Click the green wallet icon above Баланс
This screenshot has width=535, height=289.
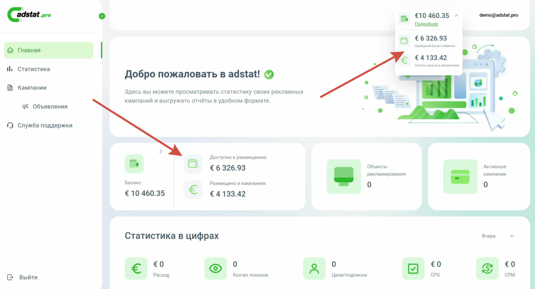[134, 164]
